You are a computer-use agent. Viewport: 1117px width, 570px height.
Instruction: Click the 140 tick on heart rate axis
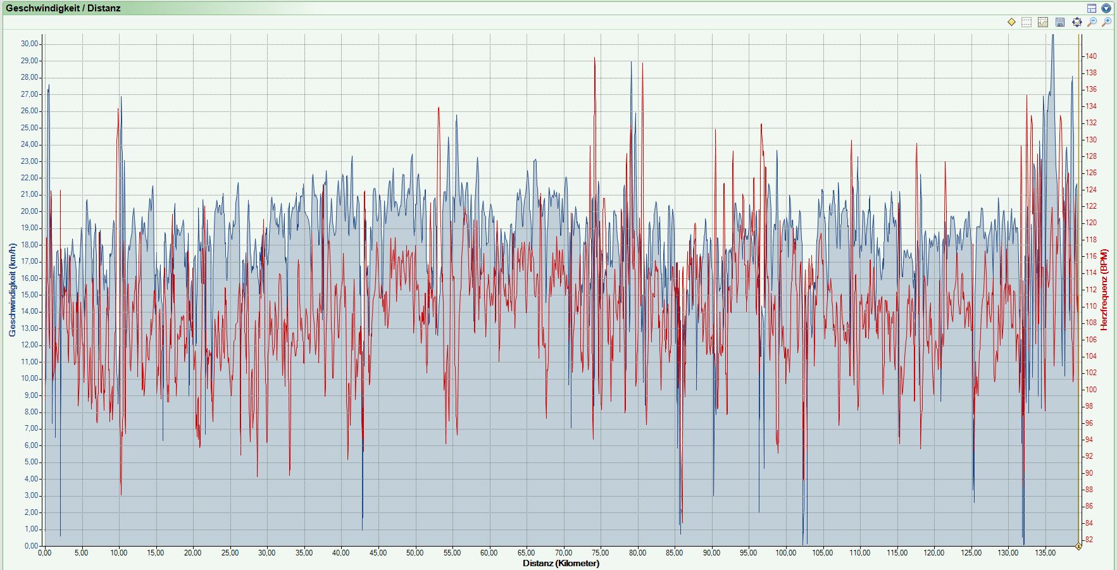1091,56
